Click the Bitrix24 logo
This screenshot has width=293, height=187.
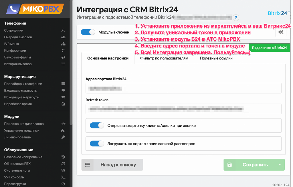[x=279, y=13]
